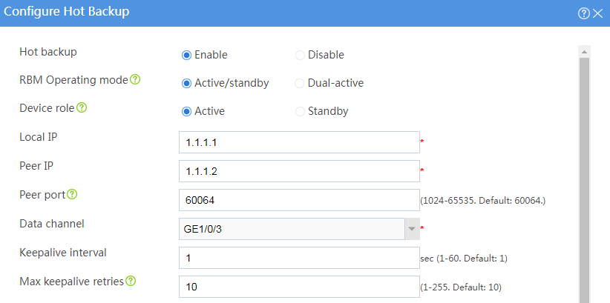Focus the Max keepalive retries field
This screenshot has height=303, width=610.
(299, 287)
